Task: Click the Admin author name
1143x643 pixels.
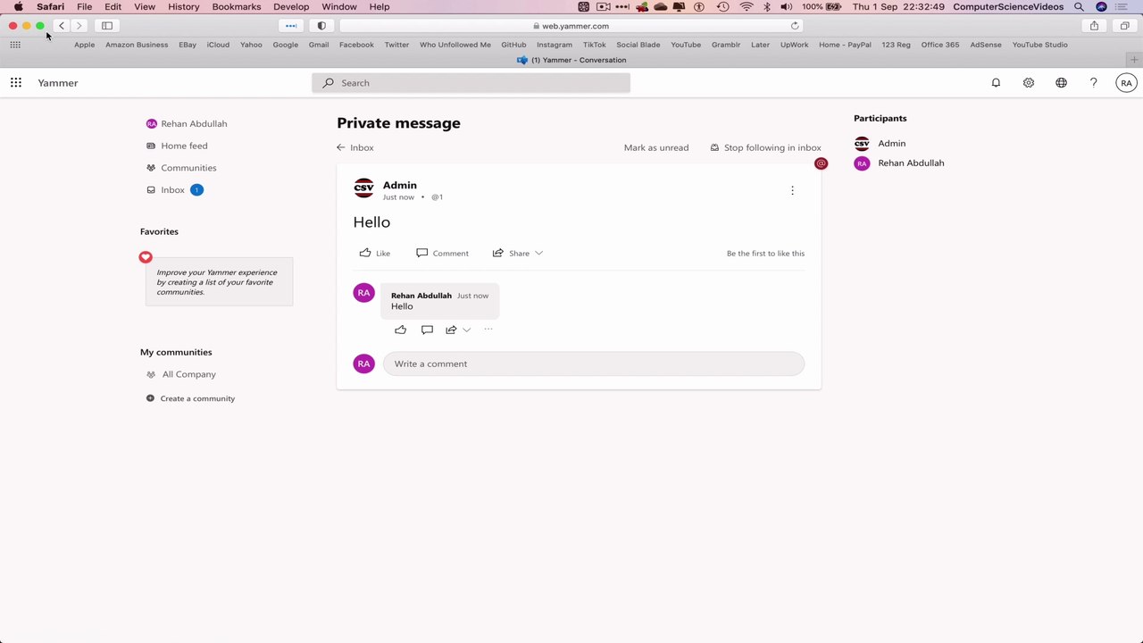Action: (400, 185)
